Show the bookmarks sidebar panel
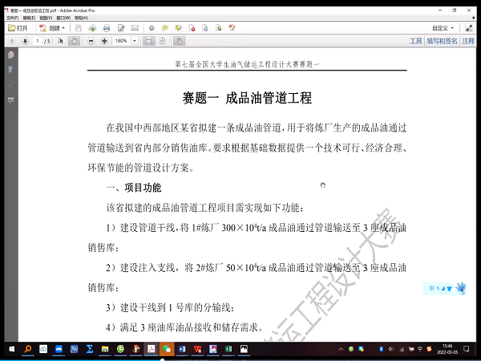 (x=11, y=70)
